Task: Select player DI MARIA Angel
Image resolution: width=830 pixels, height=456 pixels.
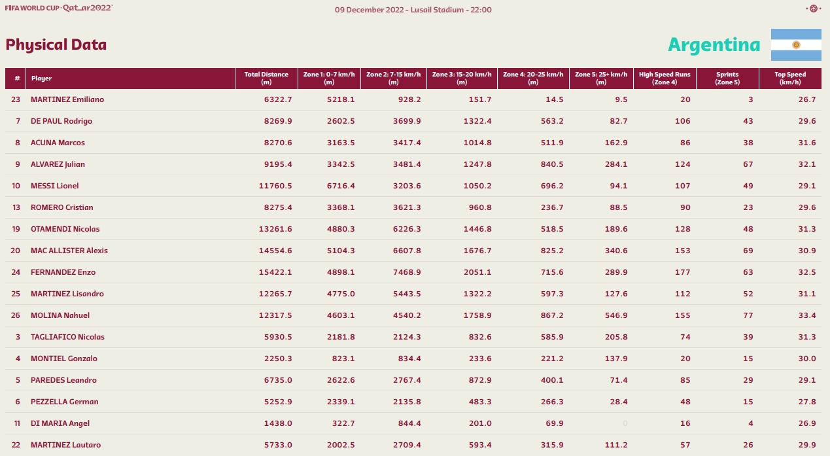Action: [60, 423]
